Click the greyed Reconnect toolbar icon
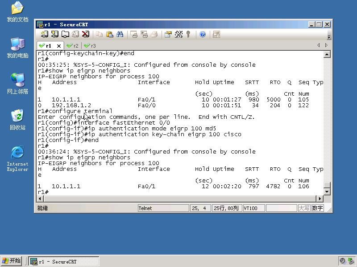This screenshot has width=357, height=267. tap(75, 34)
